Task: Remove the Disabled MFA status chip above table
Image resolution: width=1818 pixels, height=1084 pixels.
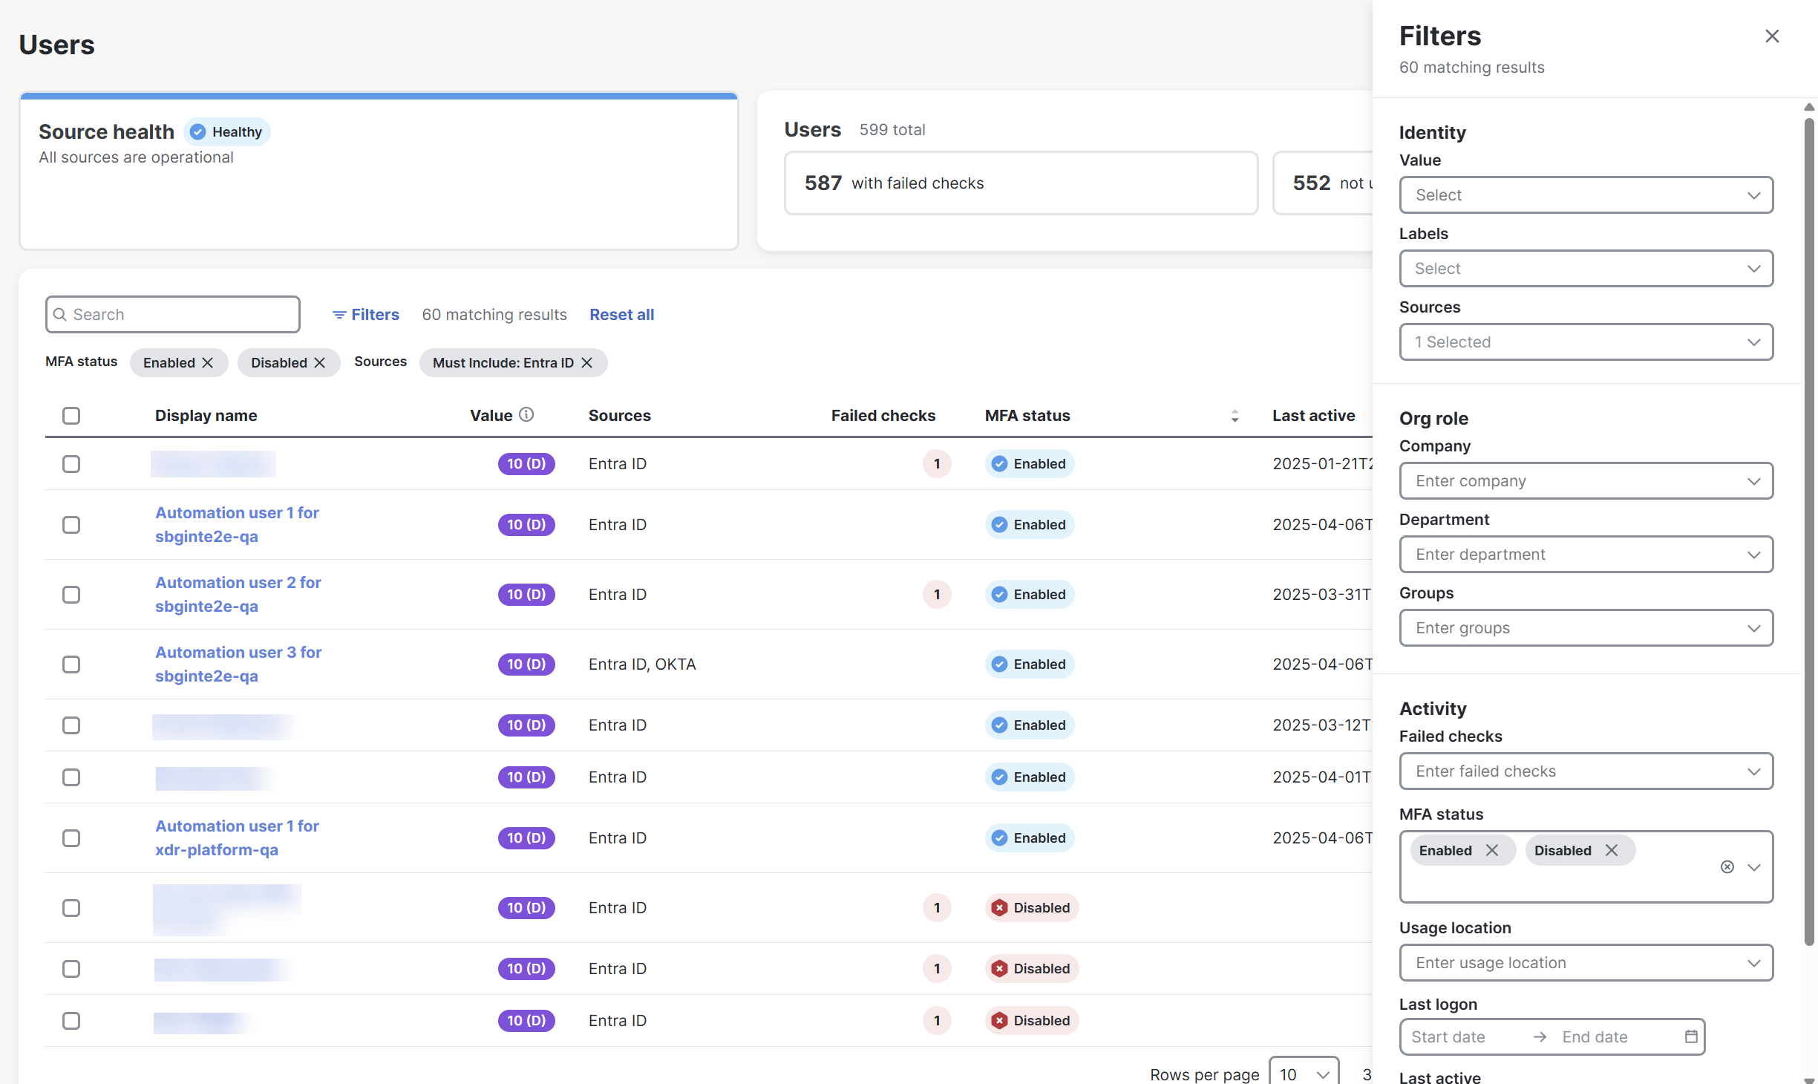Action: pyautogui.click(x=320, y=362)
